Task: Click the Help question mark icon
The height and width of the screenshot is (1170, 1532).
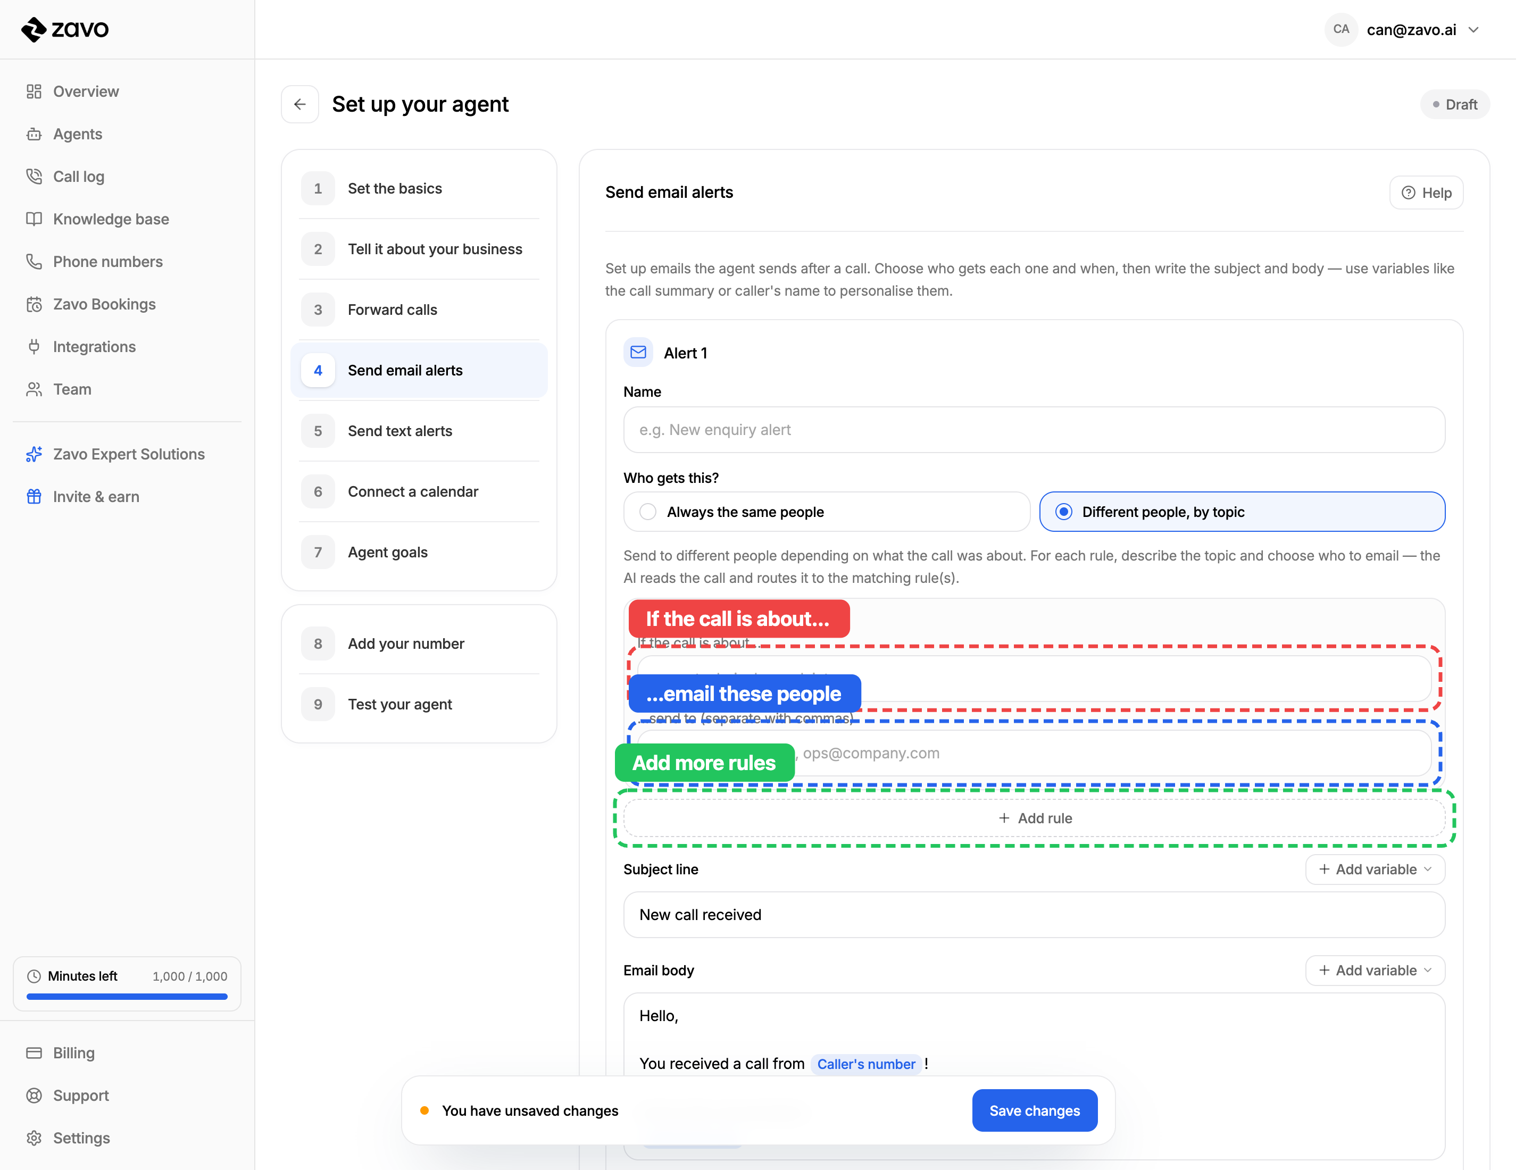Action: tap(1408, 193)
